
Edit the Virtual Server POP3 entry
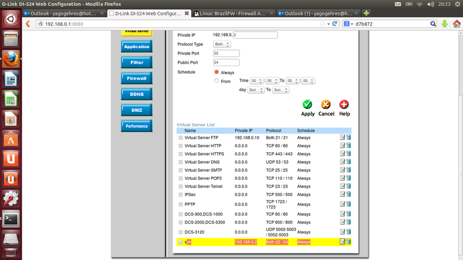pos(342,178)
